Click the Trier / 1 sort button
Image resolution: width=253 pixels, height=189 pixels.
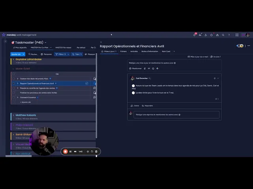click(77, 54)
